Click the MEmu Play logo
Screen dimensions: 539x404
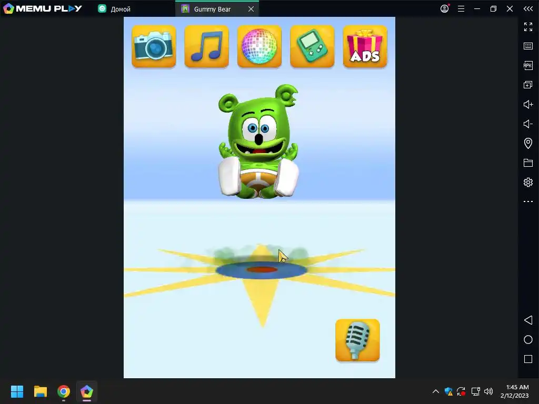click(42, 8)
